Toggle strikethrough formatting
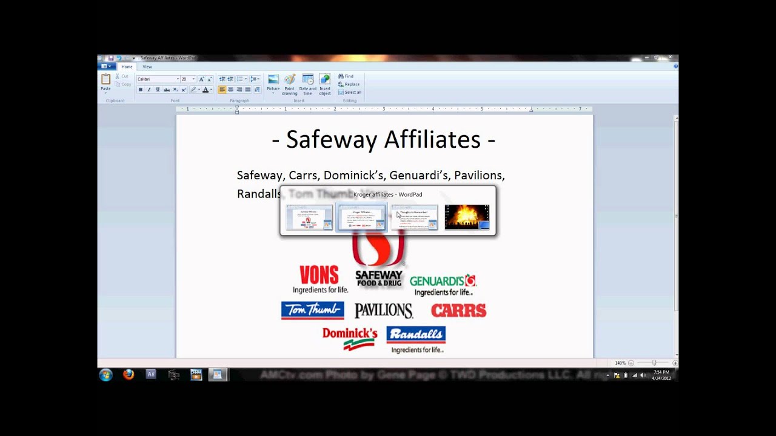The height and width of the screenshot is (436, 776). point(166,90)
